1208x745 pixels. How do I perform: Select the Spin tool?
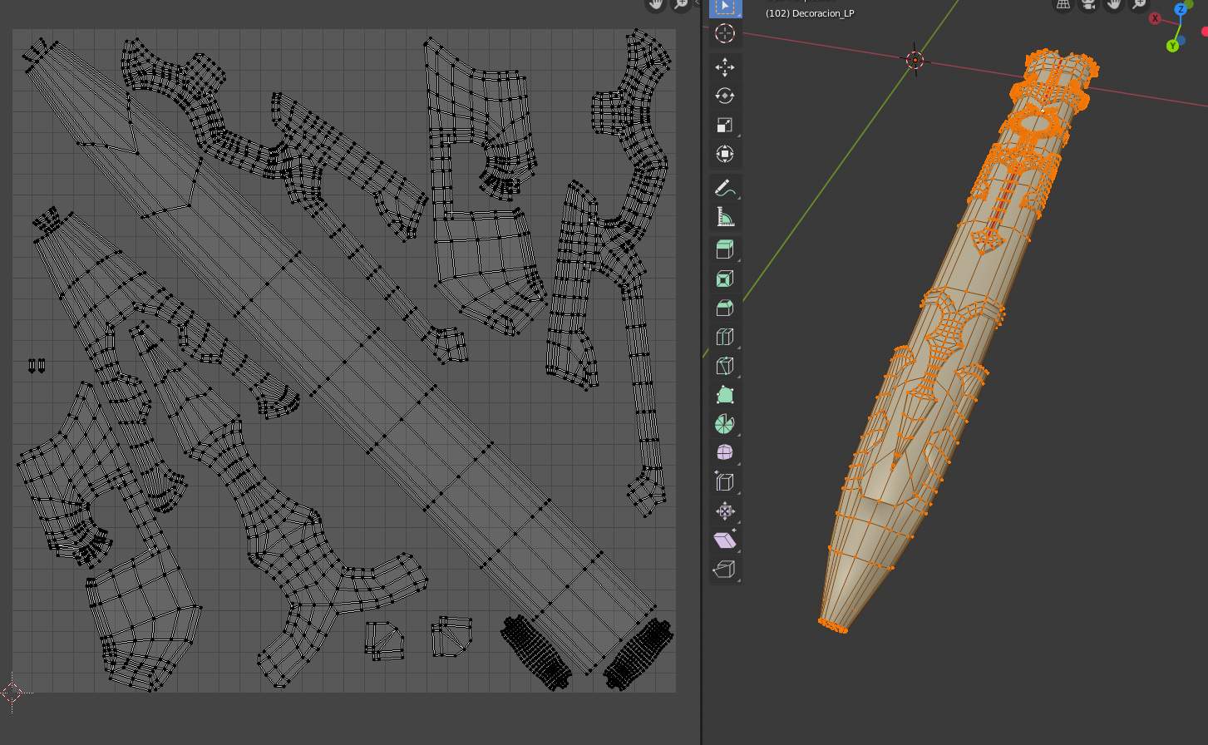coord(725,424)
